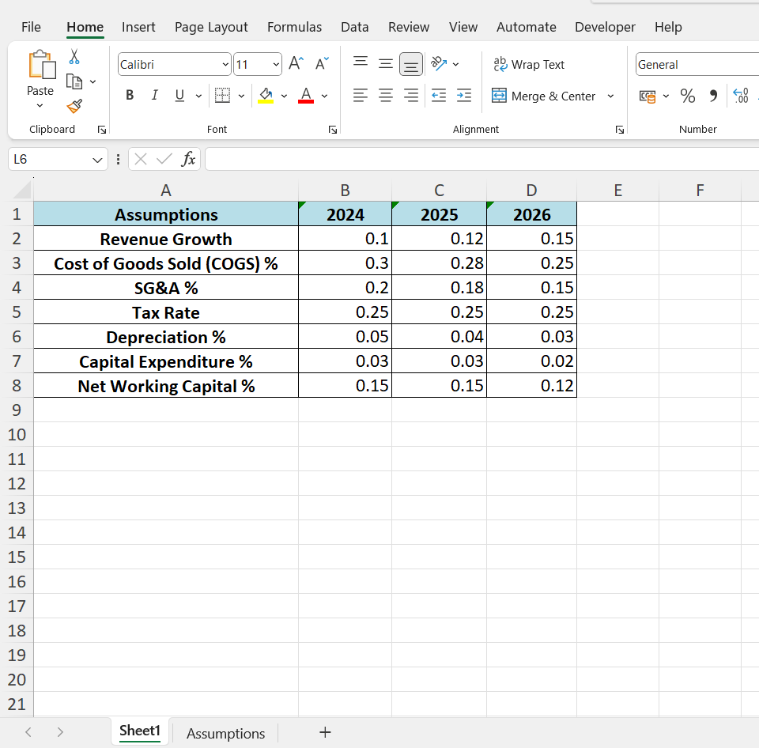Toggle Italic formatting
Screen dimensions: 759x748
tap(154, 96)
